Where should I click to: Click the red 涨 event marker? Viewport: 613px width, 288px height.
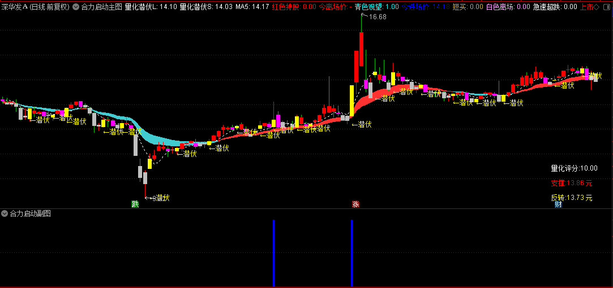(355, 204)
